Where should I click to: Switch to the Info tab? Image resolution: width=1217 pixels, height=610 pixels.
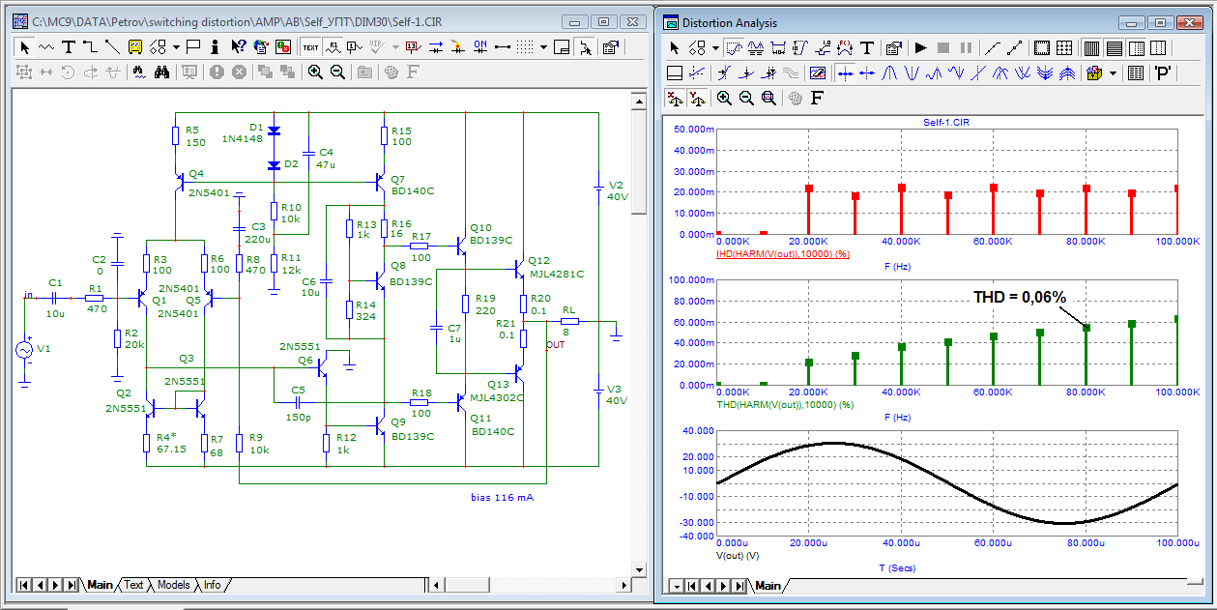pyautogui.click(x=212, y=585)
